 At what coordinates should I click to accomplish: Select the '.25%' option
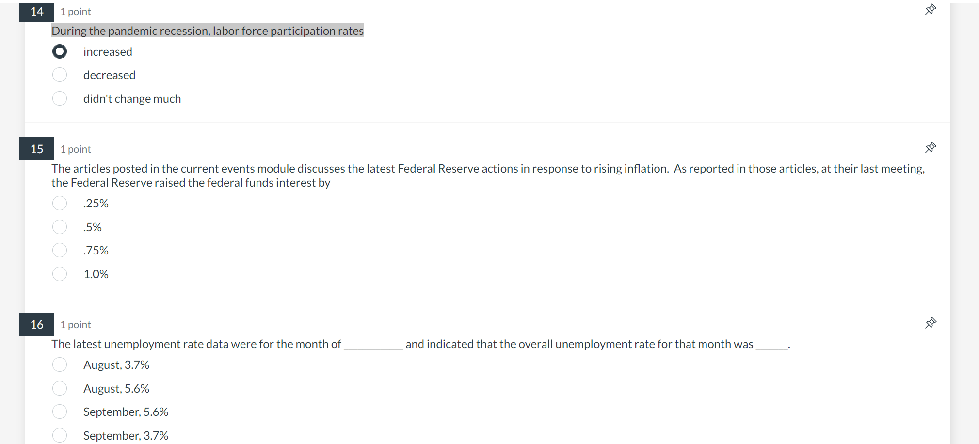[59, 203]
